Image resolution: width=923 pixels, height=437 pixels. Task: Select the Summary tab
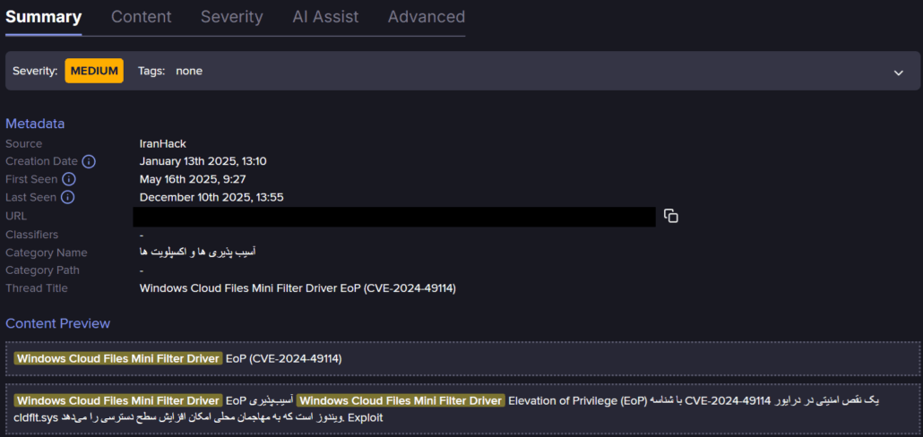pyautogui.click(x=43, y=17)
